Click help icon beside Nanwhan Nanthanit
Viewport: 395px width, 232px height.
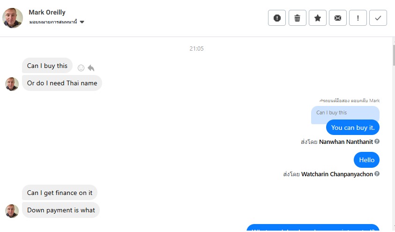click(377, 142)
